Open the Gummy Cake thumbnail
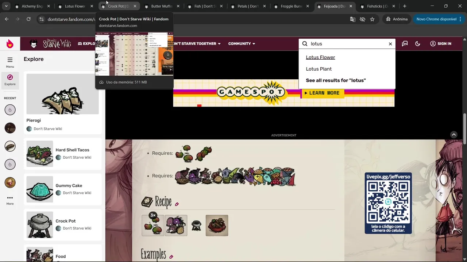 (x=40, y=189)
